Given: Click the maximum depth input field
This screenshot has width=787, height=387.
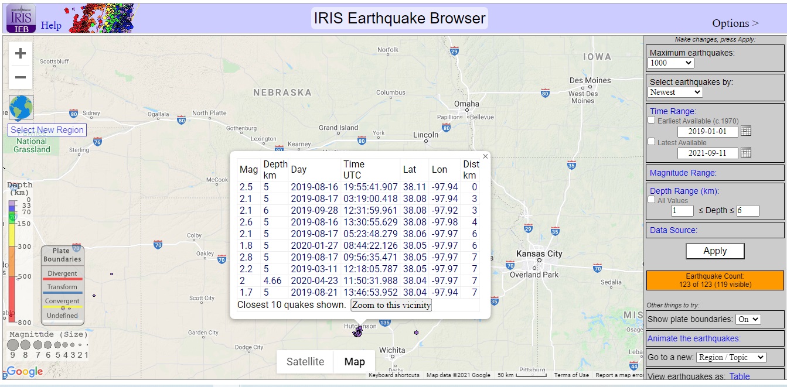Looking at the screenshot, I should (748, 211).
